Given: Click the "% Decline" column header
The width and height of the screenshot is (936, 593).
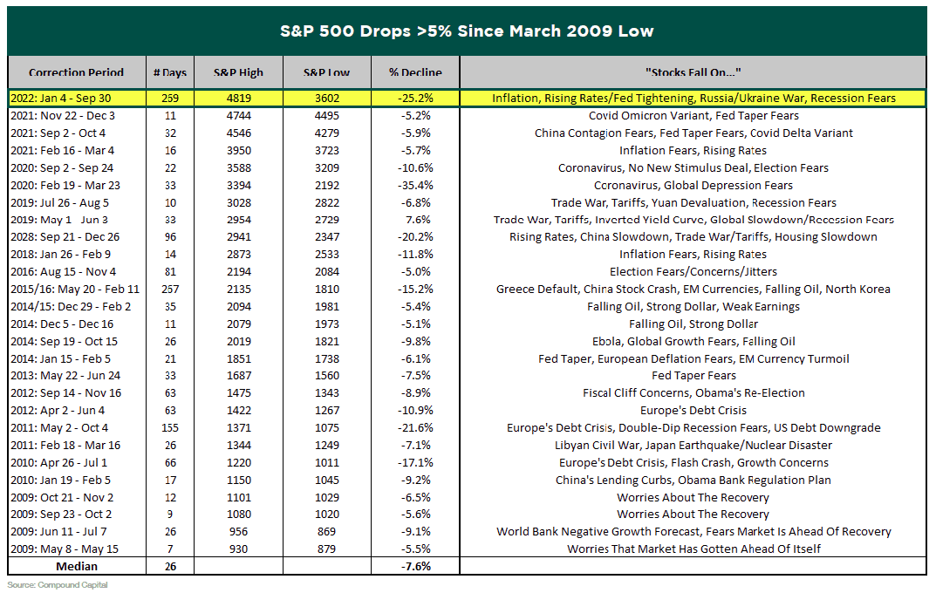Looking at the screenshot, I should pyautogui.click(x=415, y=72).
